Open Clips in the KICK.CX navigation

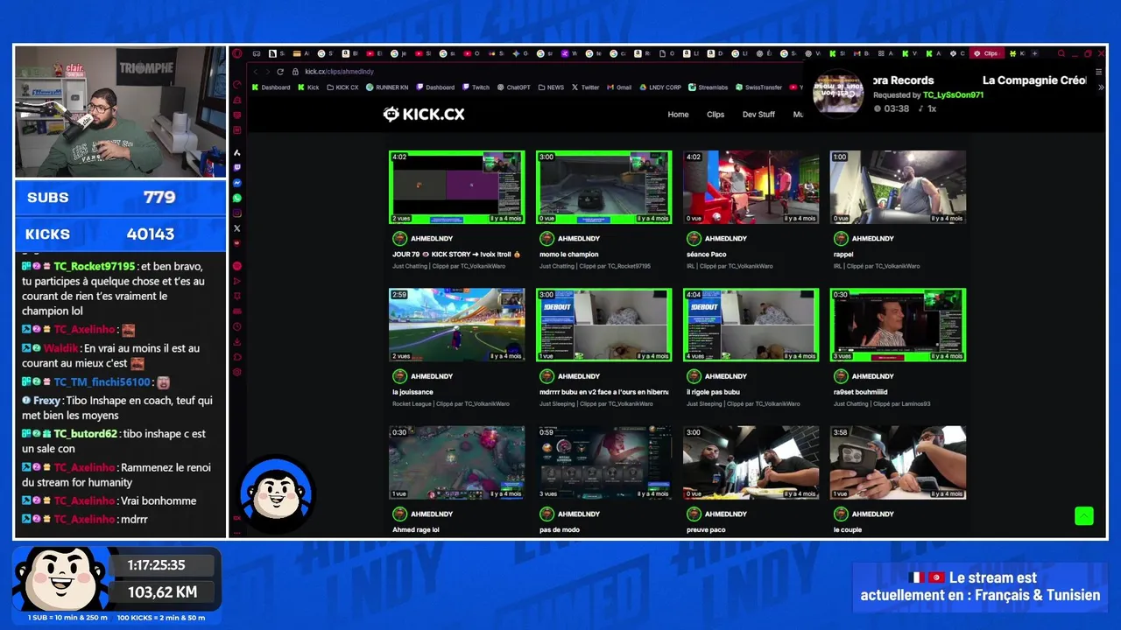point(716,115)
